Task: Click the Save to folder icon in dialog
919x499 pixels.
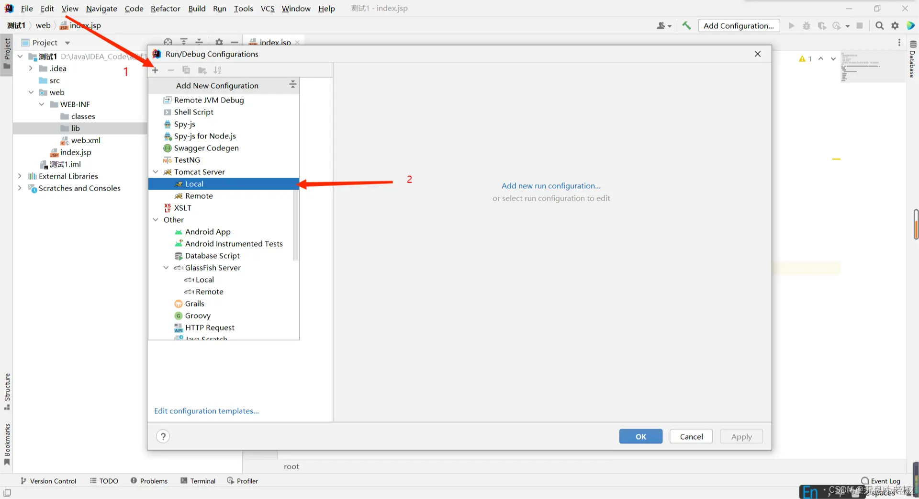Action: click(202, 70)
